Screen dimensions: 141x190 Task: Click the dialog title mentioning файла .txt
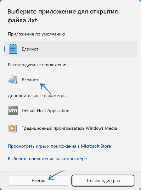pos(63,16)
